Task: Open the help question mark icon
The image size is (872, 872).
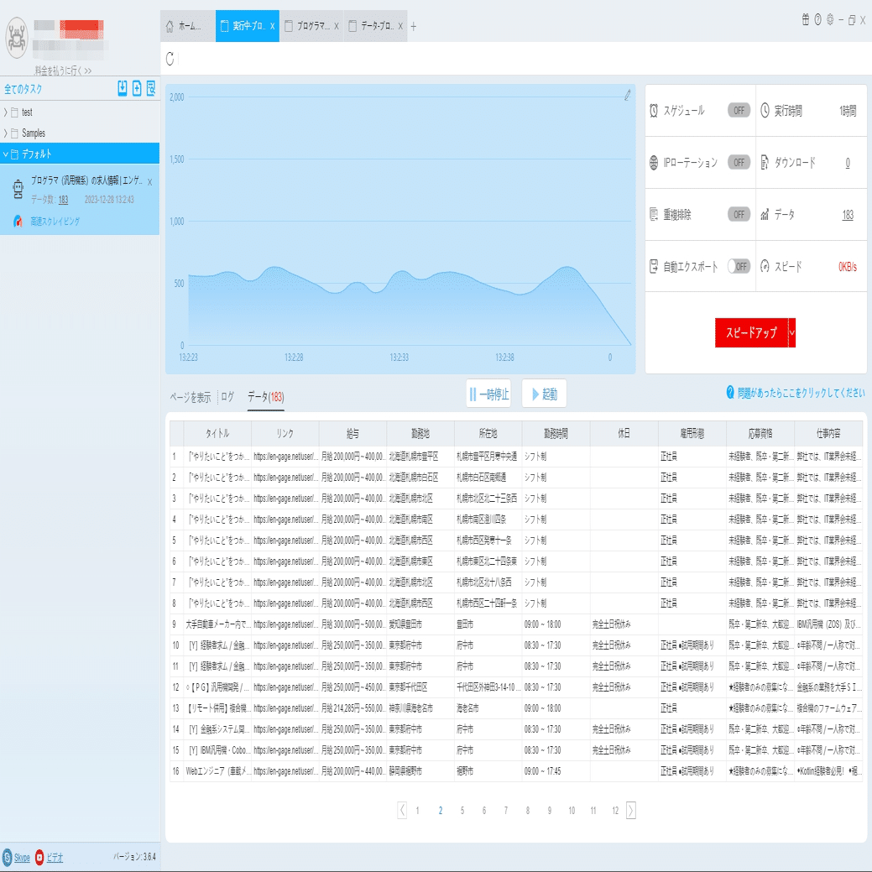Action: [x=817, y=20]
